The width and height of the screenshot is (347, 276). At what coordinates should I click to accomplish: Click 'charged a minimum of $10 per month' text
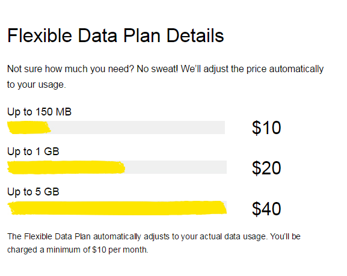click(x=78, y=250)
